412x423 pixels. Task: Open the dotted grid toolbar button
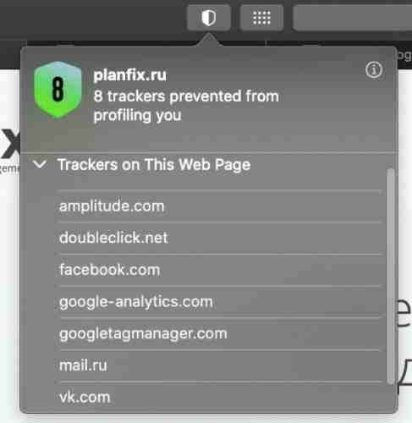[x=261, y=18]
